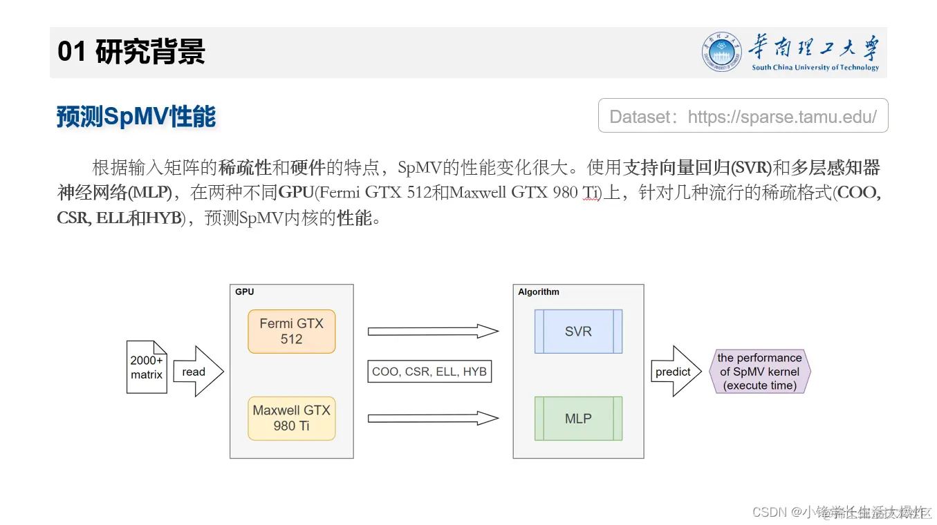Click the purple performance hexagon shape
937x525 pixels.
pos(759,371)
